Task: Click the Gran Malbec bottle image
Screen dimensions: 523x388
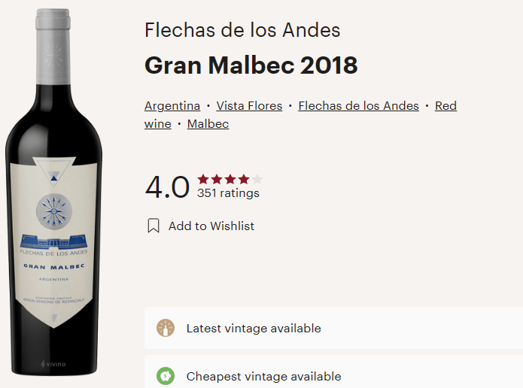Action: click(x=53, y=192)
